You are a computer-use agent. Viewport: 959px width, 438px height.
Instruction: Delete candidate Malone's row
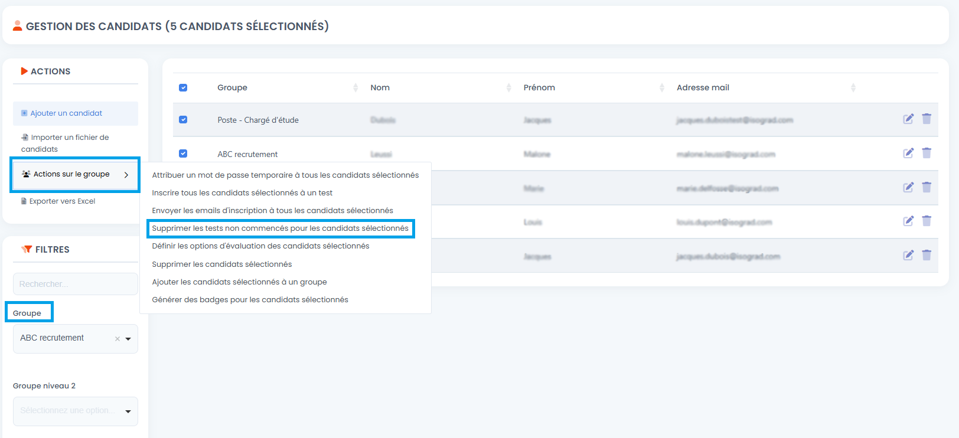coord(927,153)
